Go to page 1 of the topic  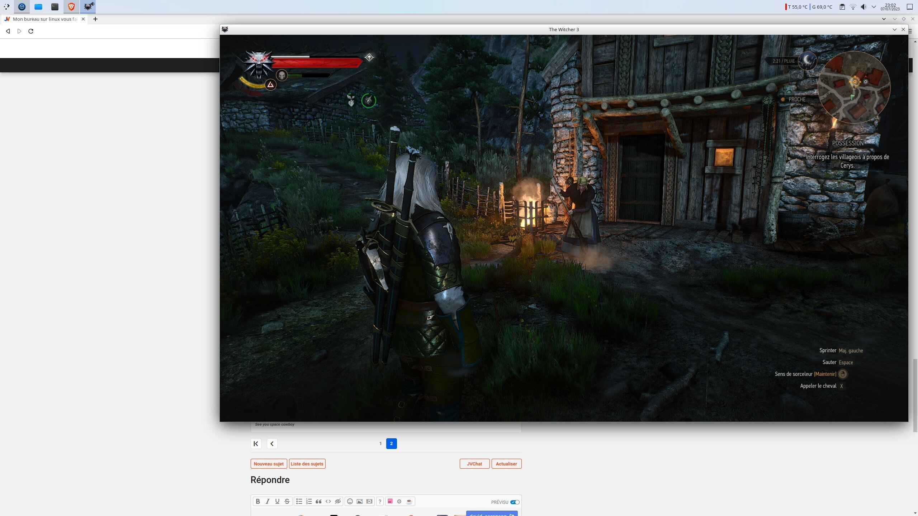[x=380, y=443]
